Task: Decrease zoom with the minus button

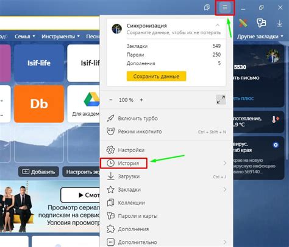Action: tap(111, 100)
